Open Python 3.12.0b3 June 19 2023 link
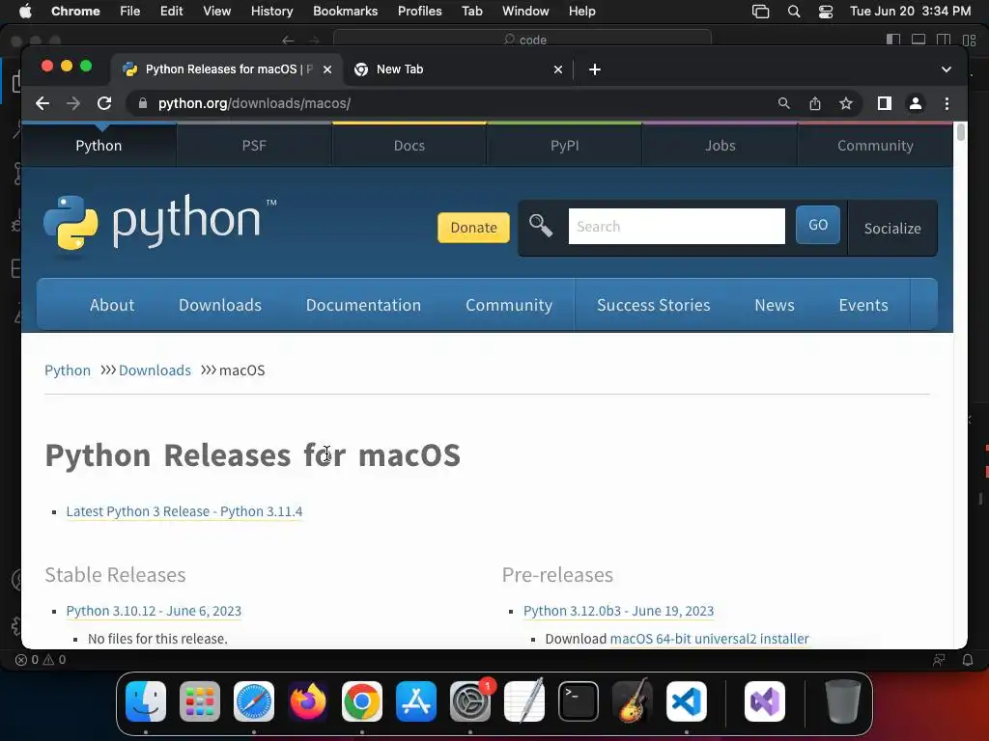The width and height of the screenshot is (989, 741). [x=619, y=611]
